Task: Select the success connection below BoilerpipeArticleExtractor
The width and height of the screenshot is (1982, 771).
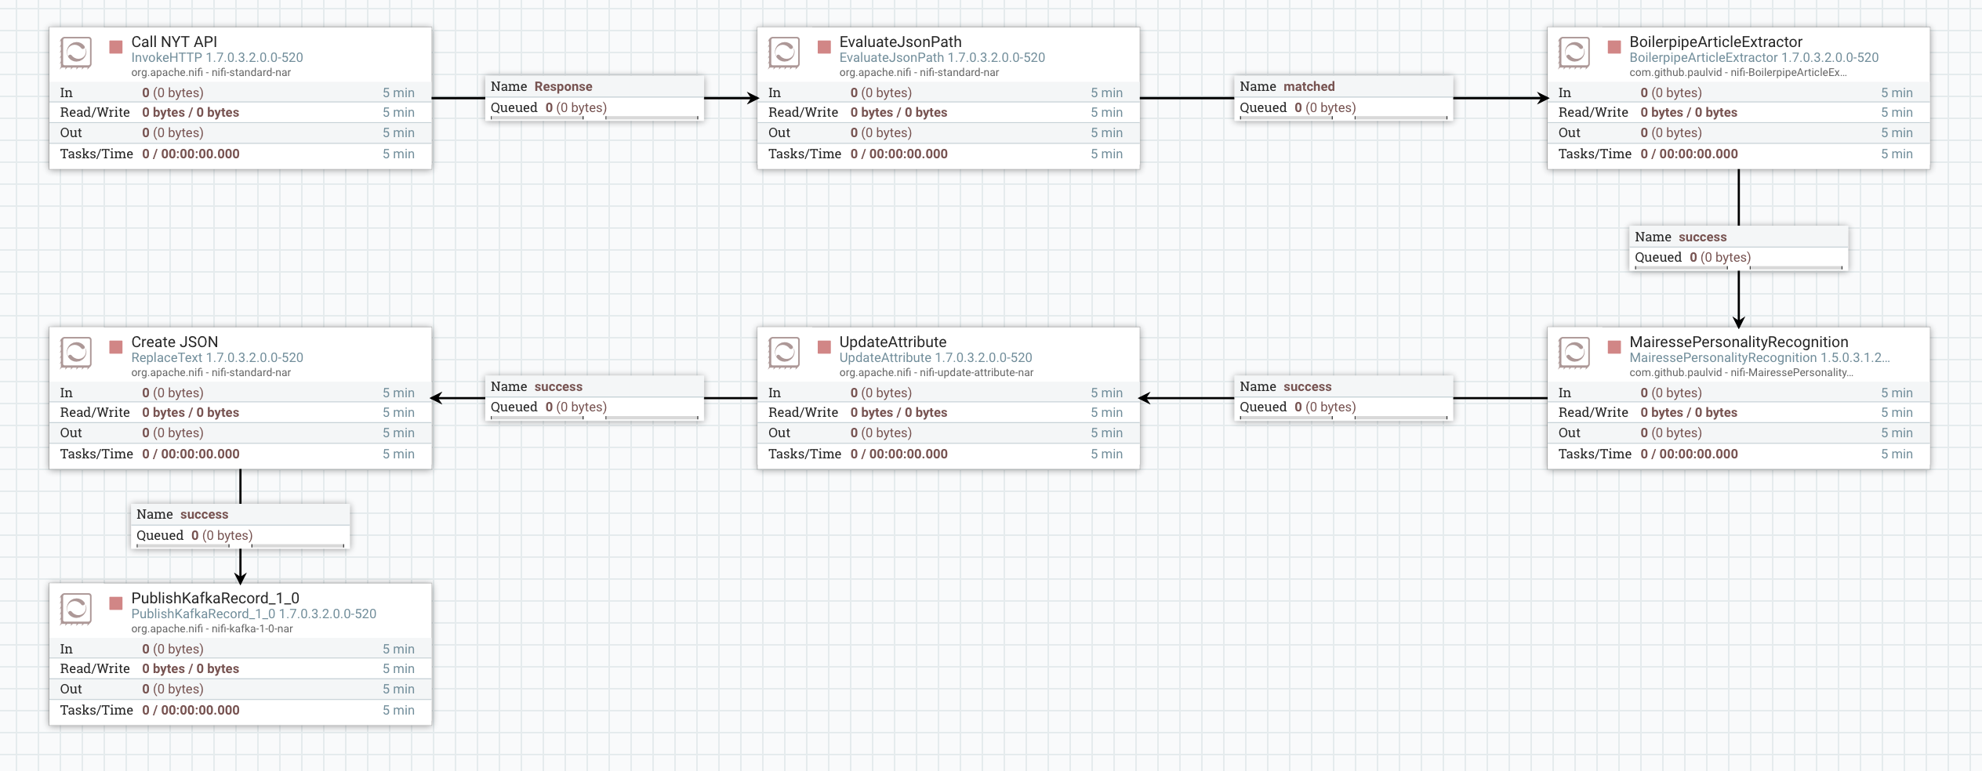Action: pos(1739,248)
